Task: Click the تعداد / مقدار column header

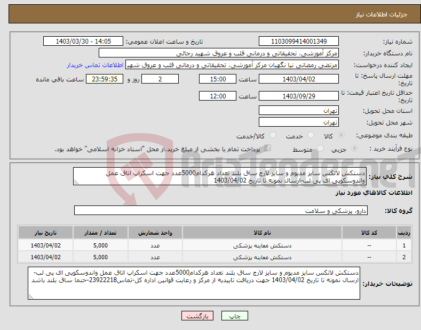Action: pyautogui.click(x=100, y=233)
